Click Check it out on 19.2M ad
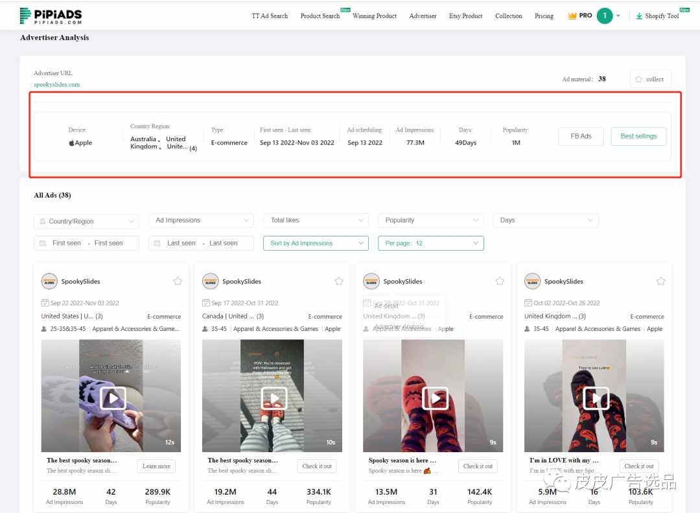Image resolution: width=700 pixels, height=513 pixels. [x=317, y=466]
